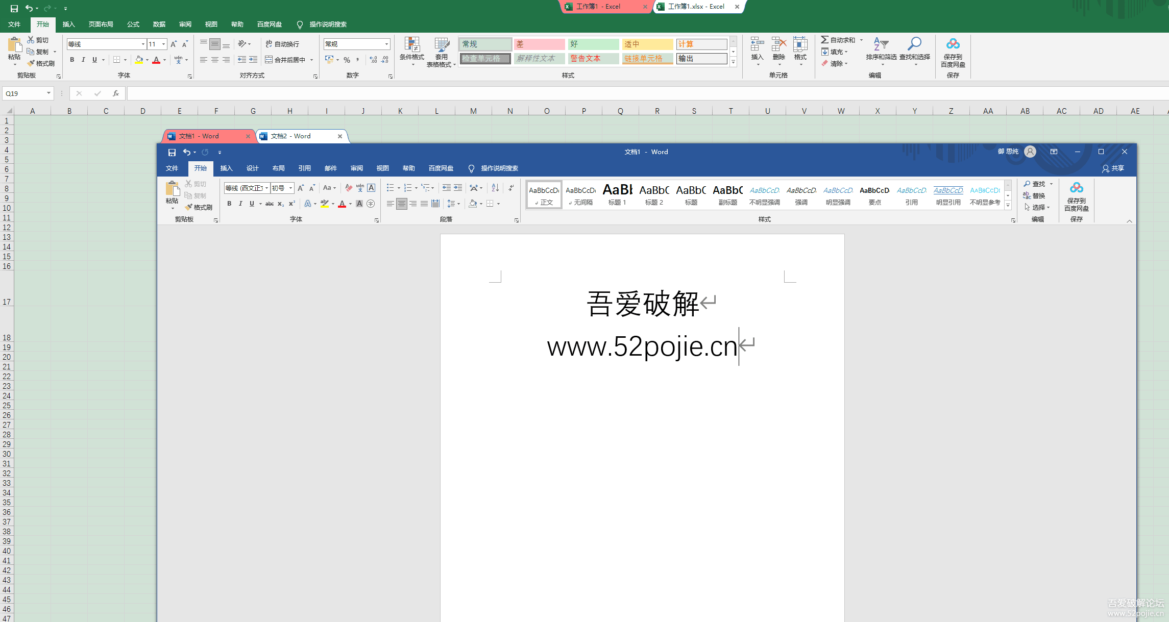Toggle Excel Wrap Text (自动换行)
This screenshot has width=1169, height=622.
point(282,44)
